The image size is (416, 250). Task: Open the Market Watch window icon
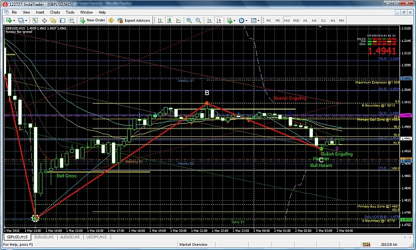coord(35,21)
